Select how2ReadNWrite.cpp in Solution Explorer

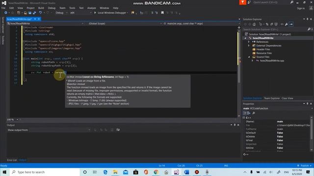click(272, 61)
